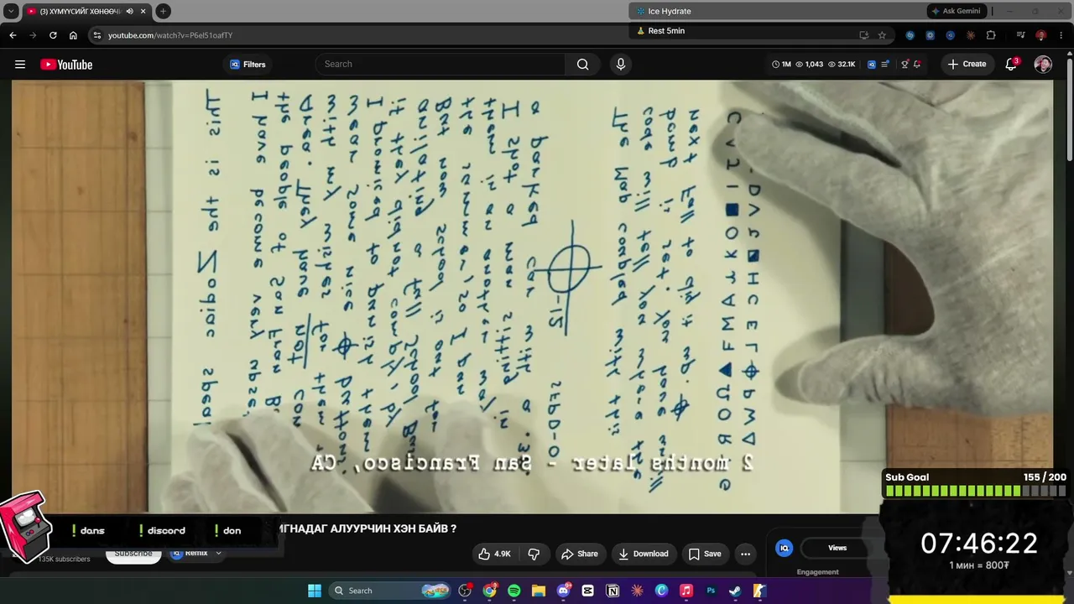Image resolution: width=1074 pixels, height=604 pixels.
Task: Open the install app icon in address bar
Action: coord(863,35)
